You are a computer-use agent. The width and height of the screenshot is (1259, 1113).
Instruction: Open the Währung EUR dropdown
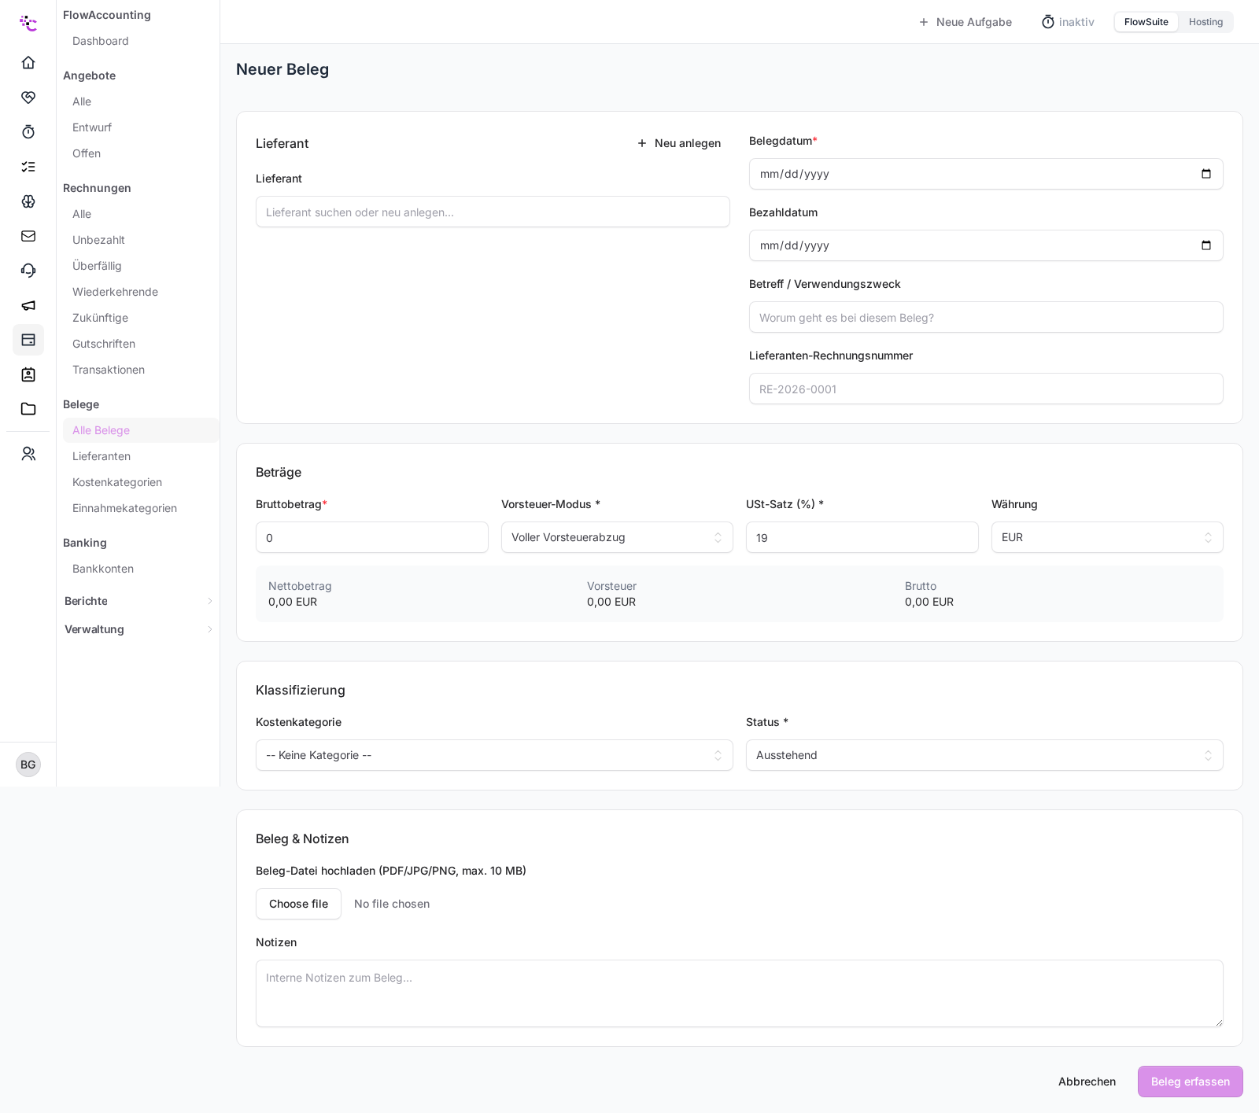1107,537
